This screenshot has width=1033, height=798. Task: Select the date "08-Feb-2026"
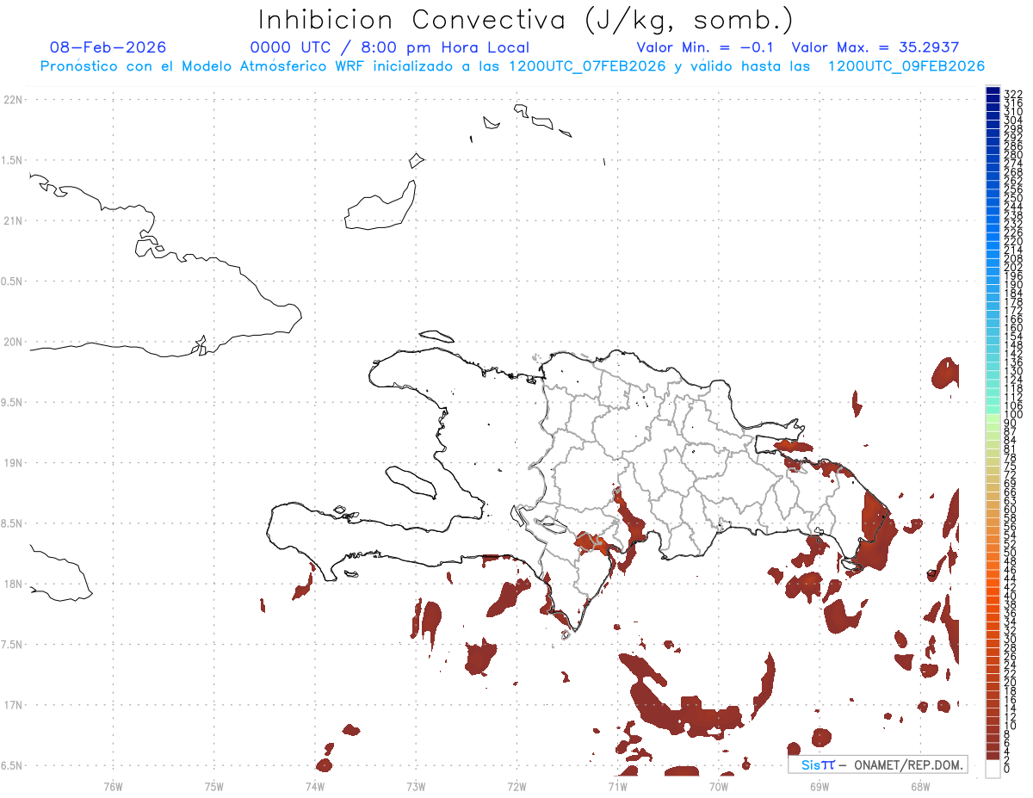108,47
